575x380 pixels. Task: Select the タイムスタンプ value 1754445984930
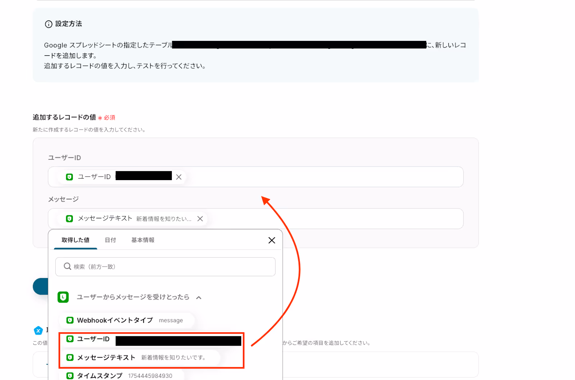click(121, 375)
